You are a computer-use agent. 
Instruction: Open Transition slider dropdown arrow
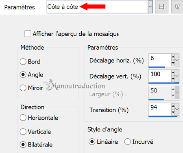click(177, 109)
